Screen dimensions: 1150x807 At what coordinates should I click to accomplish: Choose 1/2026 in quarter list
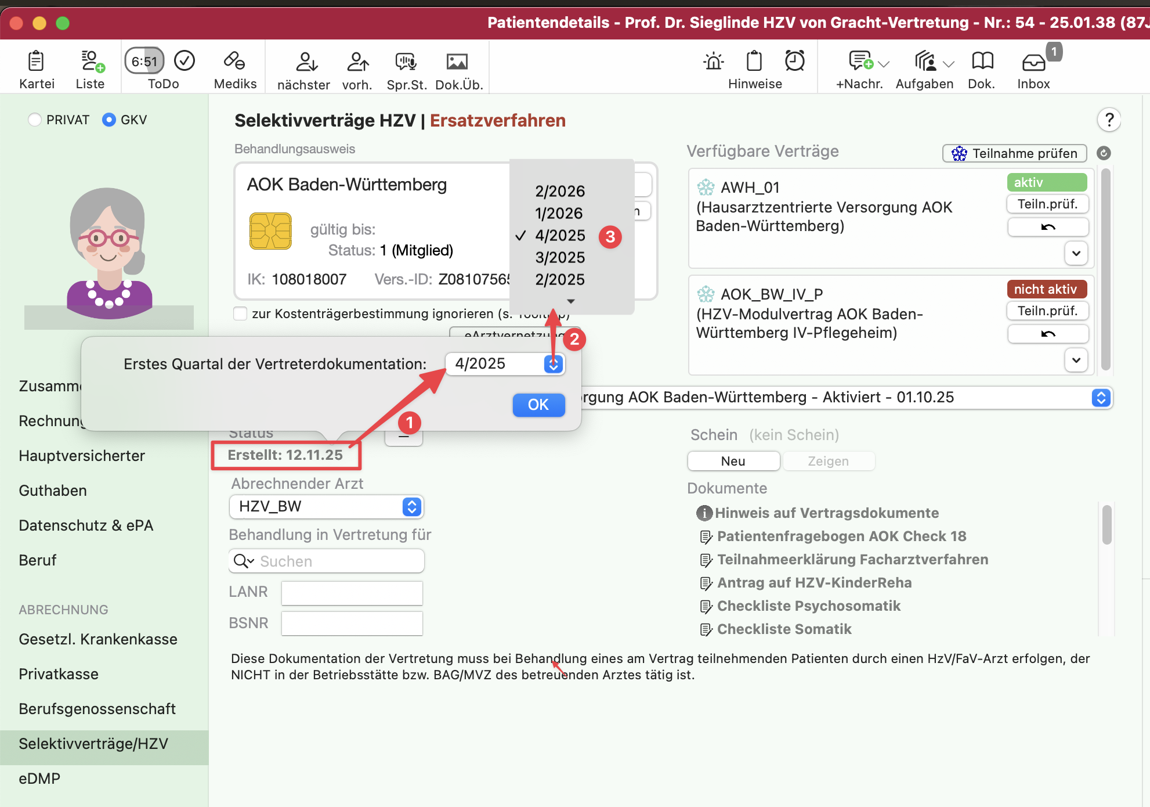point(559,213)
